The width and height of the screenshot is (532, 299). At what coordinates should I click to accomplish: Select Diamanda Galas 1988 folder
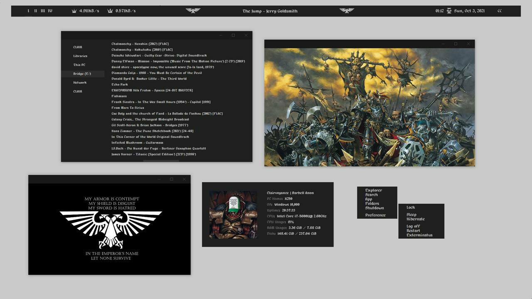click(157, 73)
